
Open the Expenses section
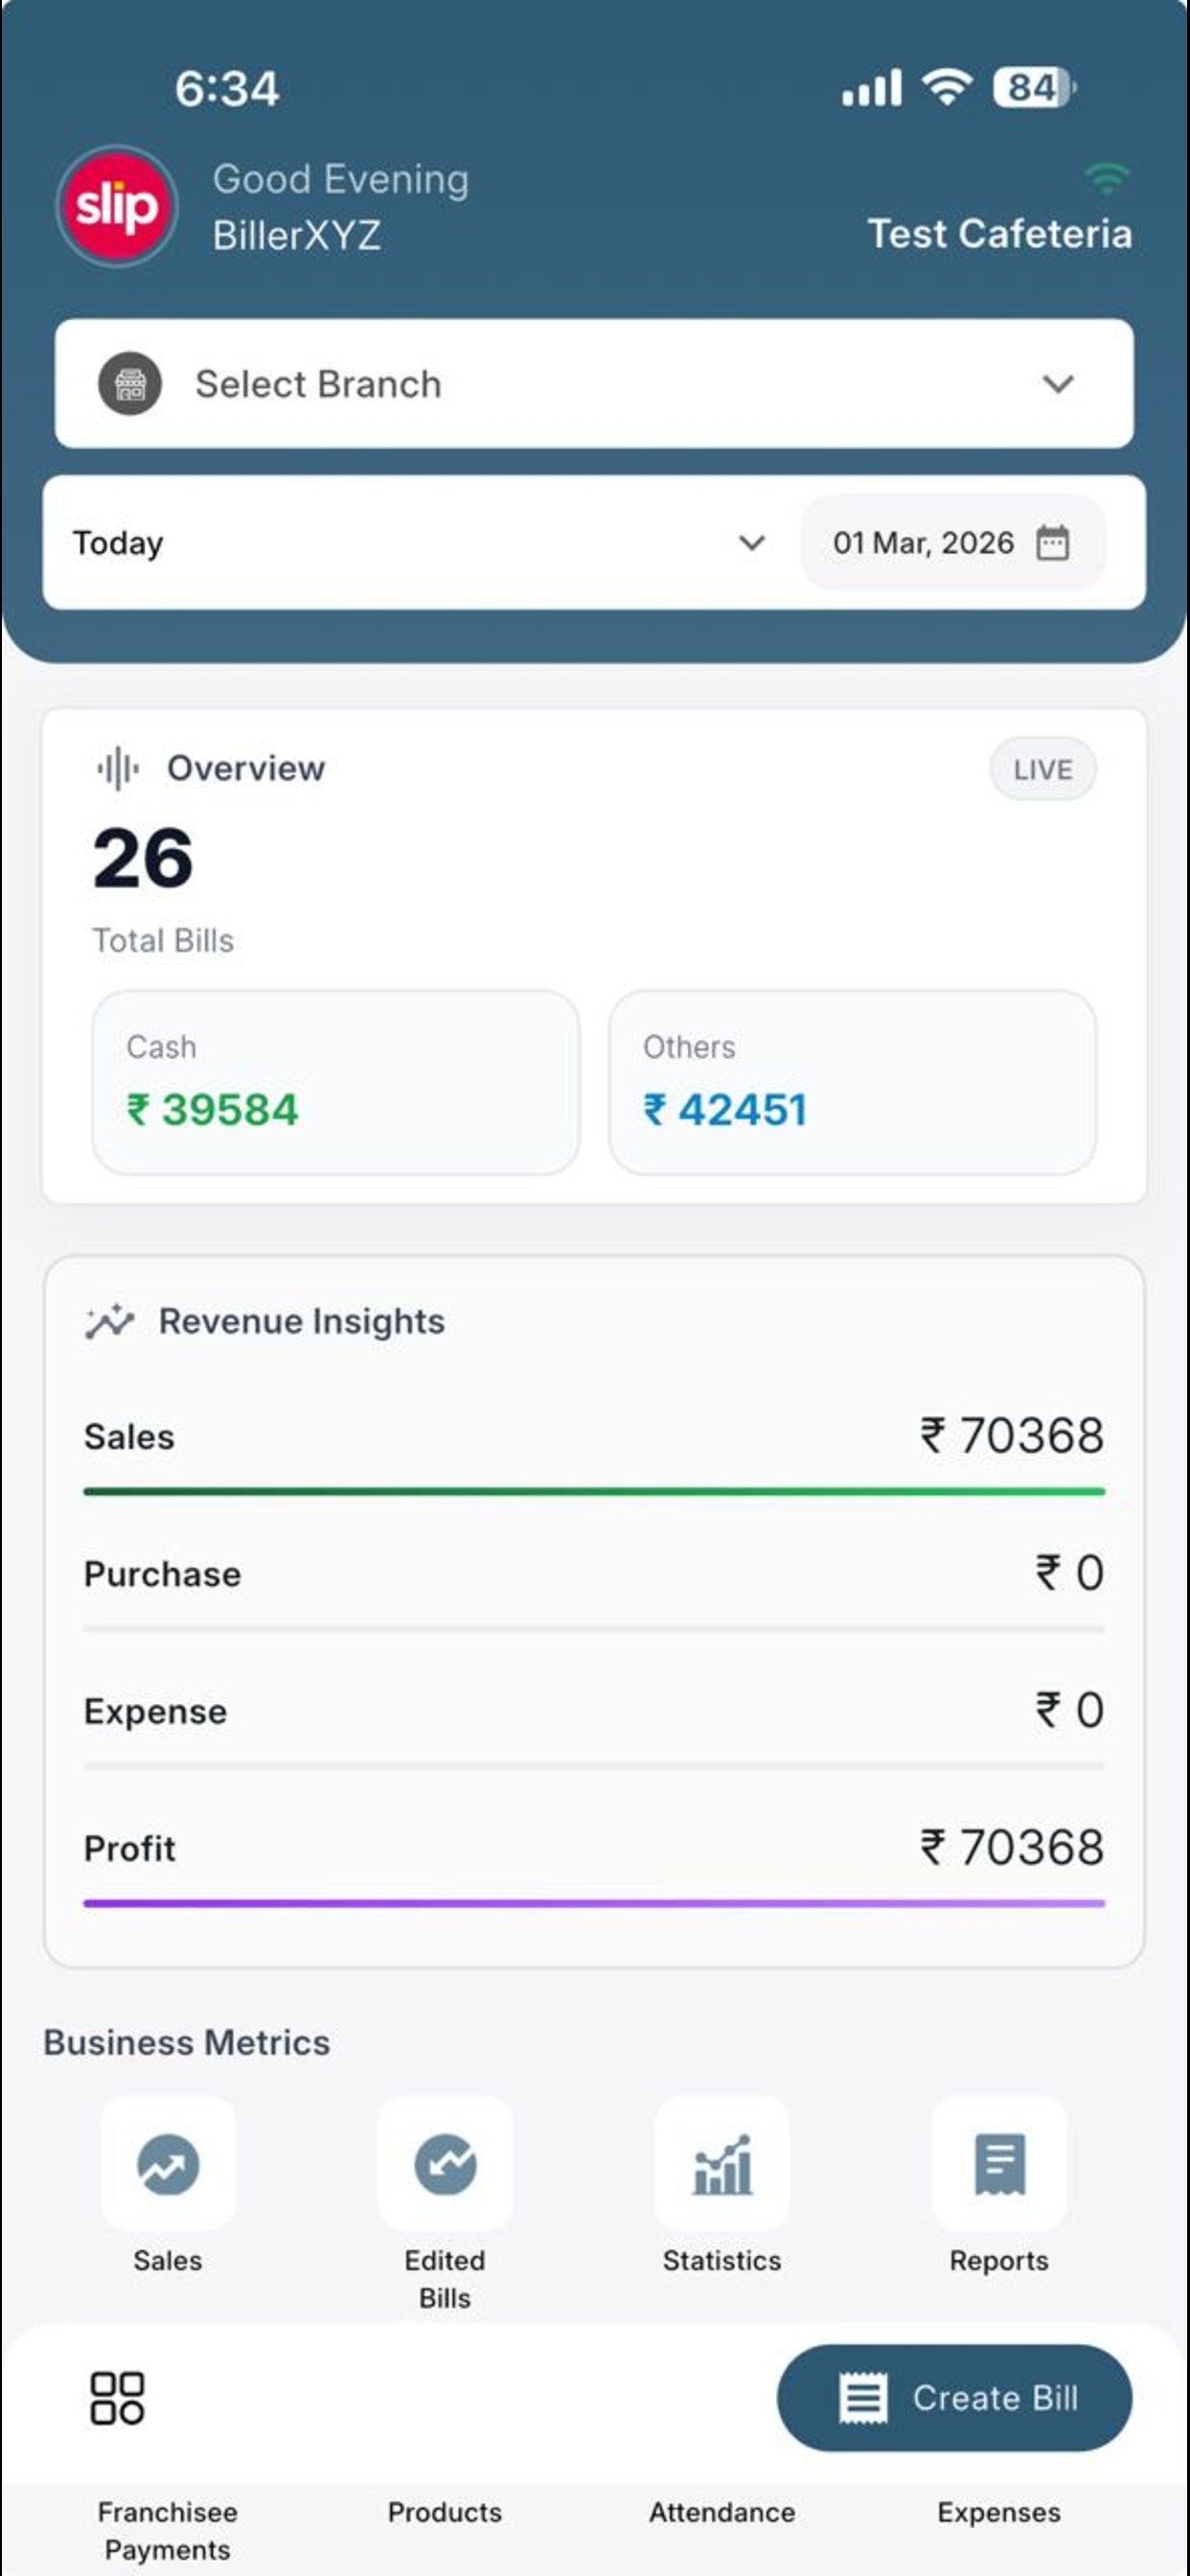pyautogui.click(x=999, y=2512)
